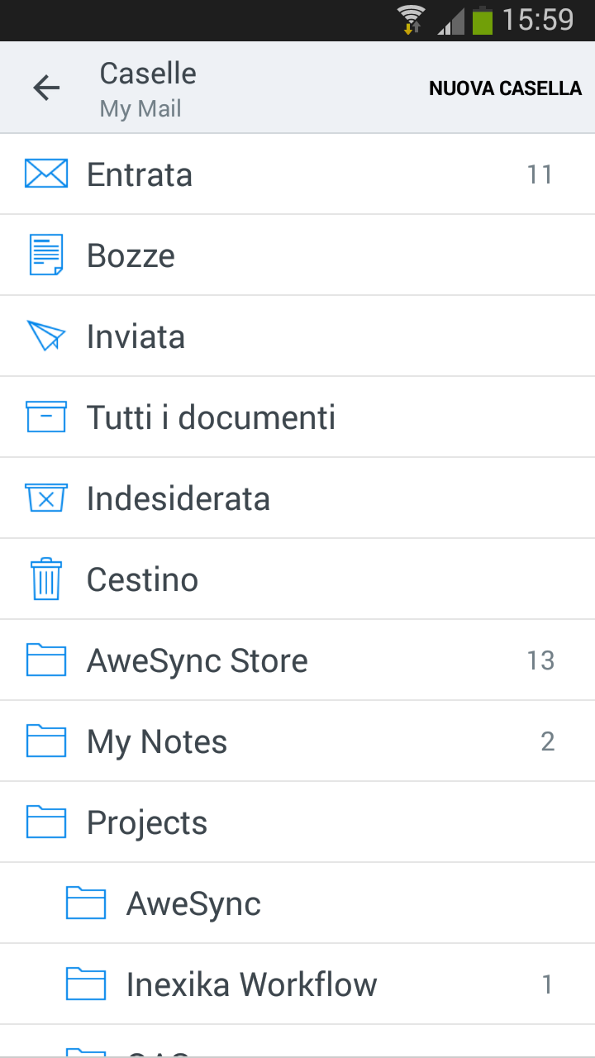Tap the Tutti i documenti archive icon
This screenshot has width=595, height=1058.
(x=46, y=417)
